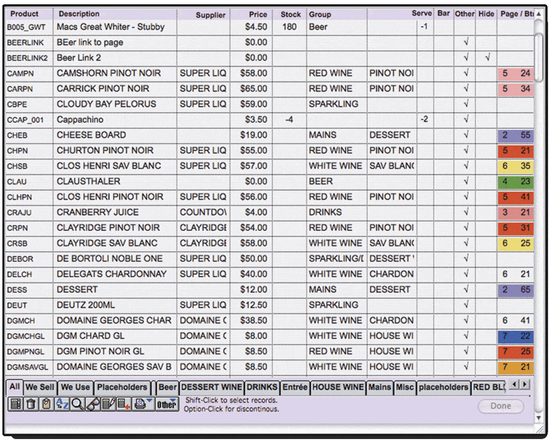Click the A to Z sort icon
549x440 pixels.
[61, 404]
